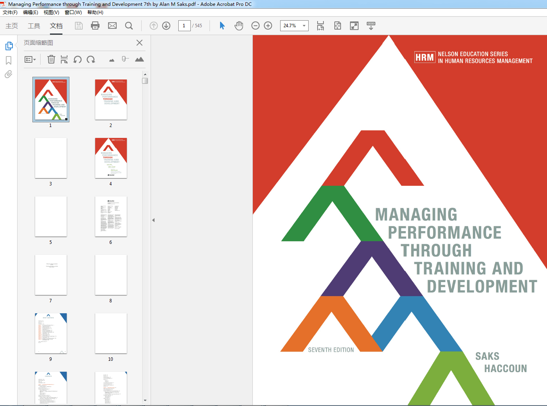Screen dimensions: 547x406
Task: Select the page 4 thumbnail
Action: [x=110, y=158]
